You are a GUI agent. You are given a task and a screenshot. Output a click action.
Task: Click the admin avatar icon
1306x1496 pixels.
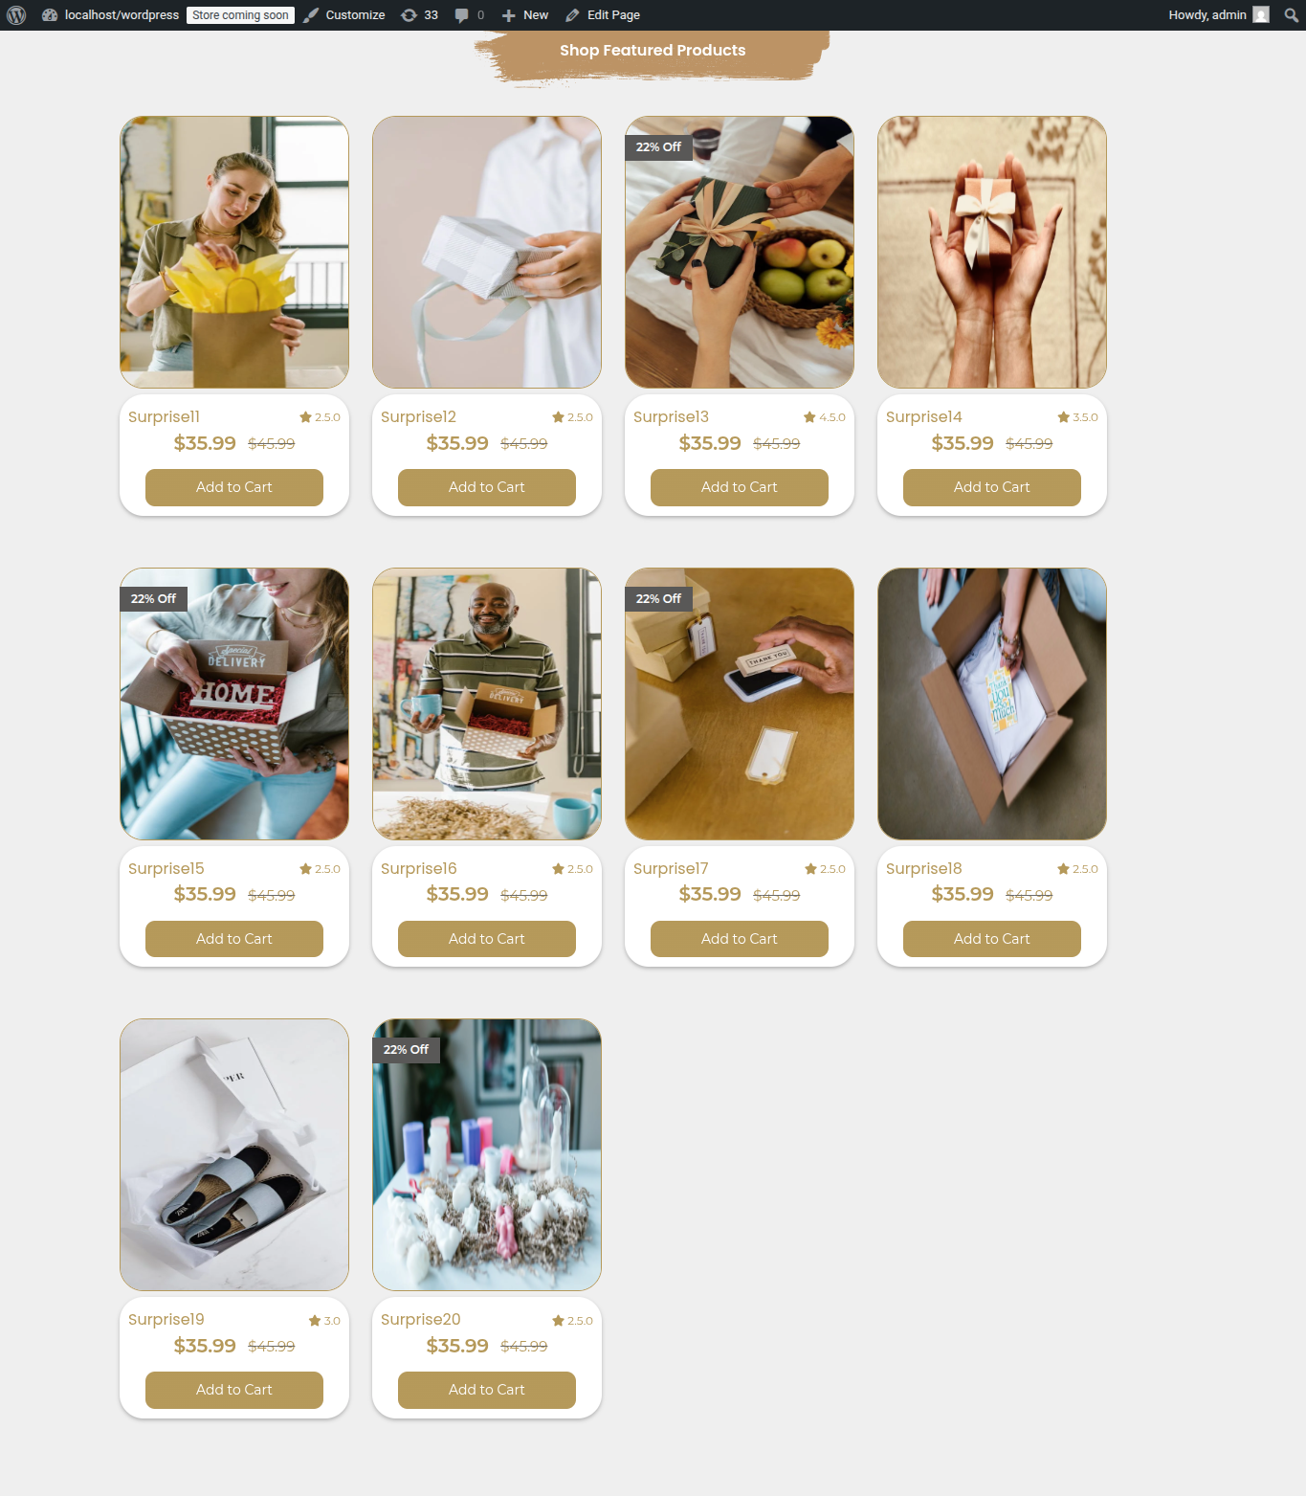[x=1261, y=15]
